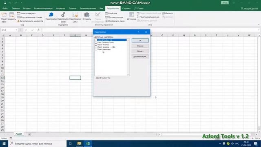Open Пакеты расширения expansion packs
The width and height of the screenshot is (261, 147).
(x=148, y=17)
